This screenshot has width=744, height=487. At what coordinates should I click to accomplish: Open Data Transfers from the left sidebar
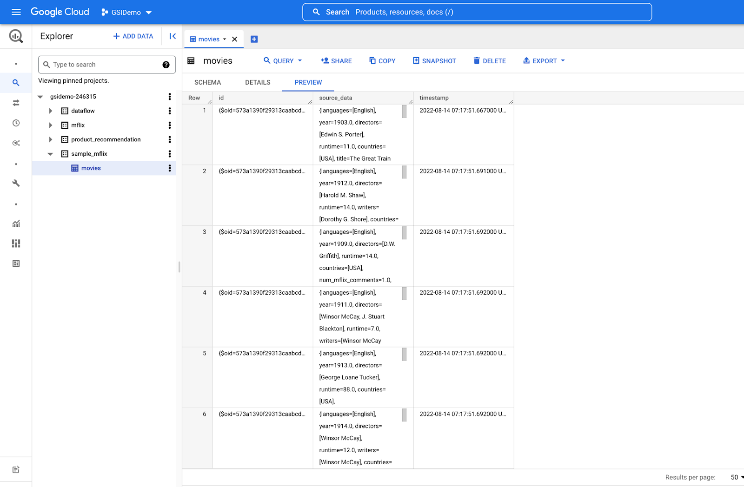pos(16,103)
